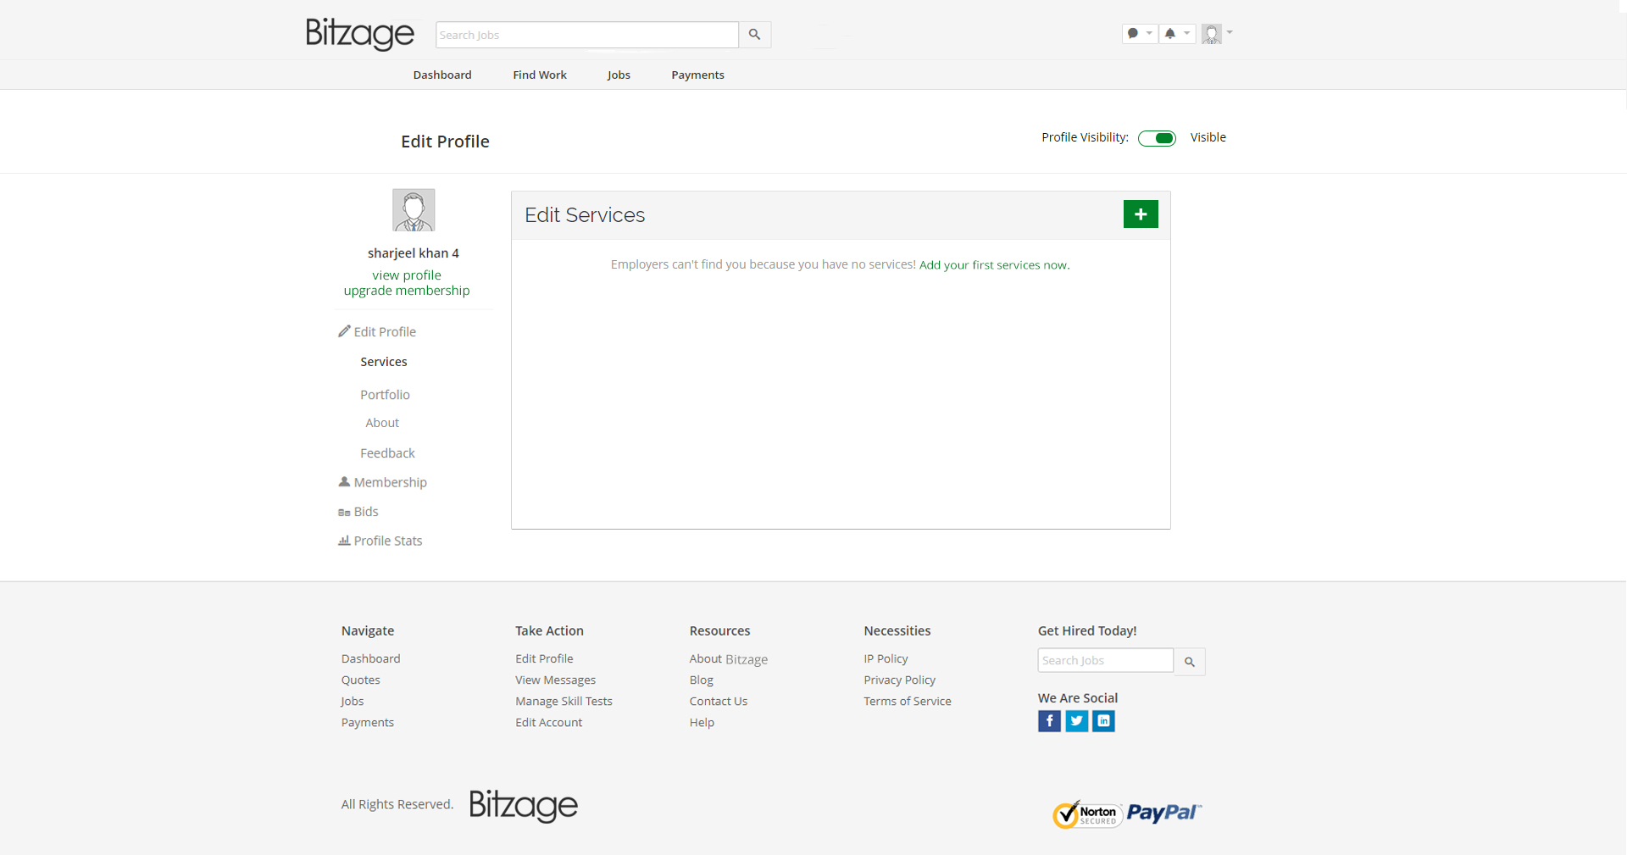Click the sidebar profile avatar picture
This screenshot has height=855, width=1627.
(x=414, y=210)
